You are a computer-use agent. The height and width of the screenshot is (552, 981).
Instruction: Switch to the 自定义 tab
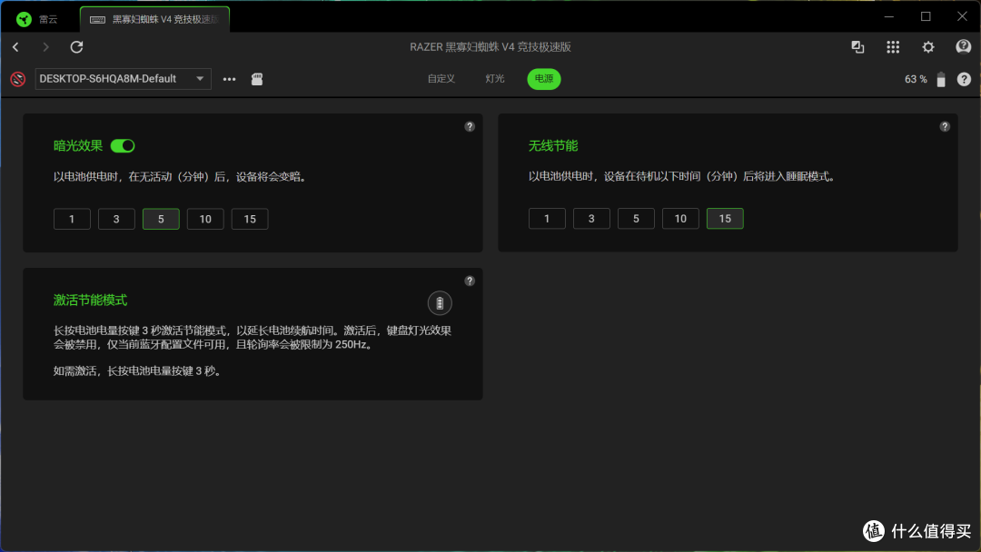pyautogui.click(x=441, y=79)
